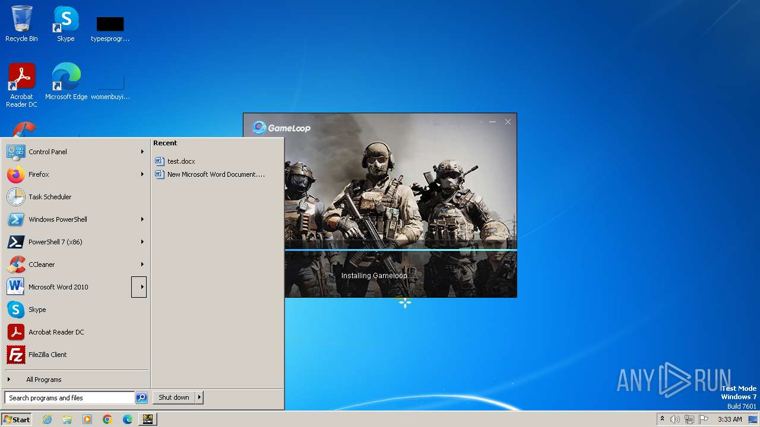Open CCleaner via its Start menu icon
Viewport: 760px width, 427px height.
(x=16, y=265)
